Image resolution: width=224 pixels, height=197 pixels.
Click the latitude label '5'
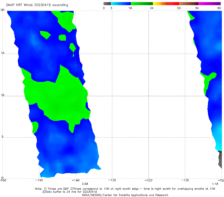click(x=2, y=137)
